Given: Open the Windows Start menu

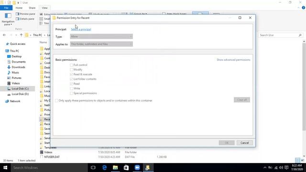Looking at the screenshot, I should pyautogui.click(x=5, y=168).
